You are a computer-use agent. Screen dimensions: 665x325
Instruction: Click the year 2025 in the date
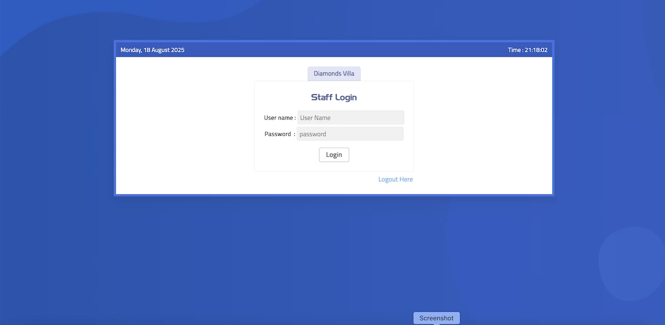pyautogui.click(x=177, y=50)
